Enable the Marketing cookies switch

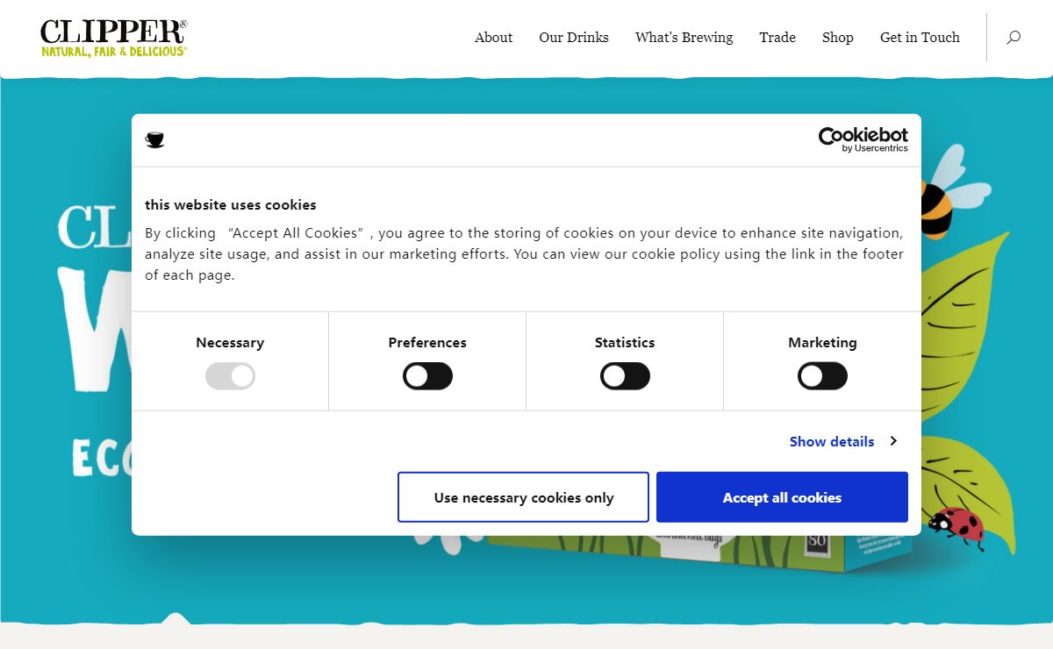coord(822,376)
